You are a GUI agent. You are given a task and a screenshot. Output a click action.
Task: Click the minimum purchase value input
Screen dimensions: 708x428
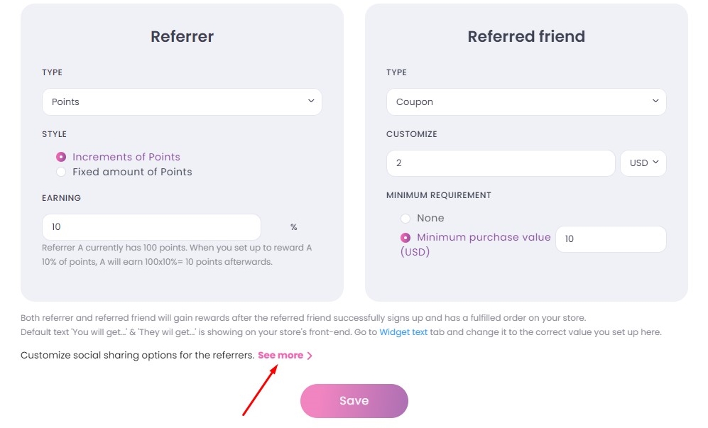point(610,239)
